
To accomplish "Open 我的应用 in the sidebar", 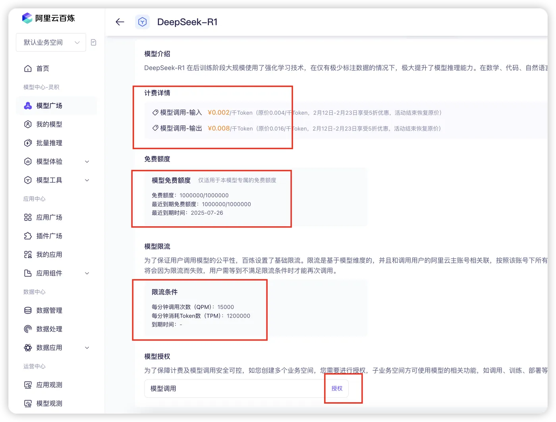I will pyautogui.click(x=56, y=254).
